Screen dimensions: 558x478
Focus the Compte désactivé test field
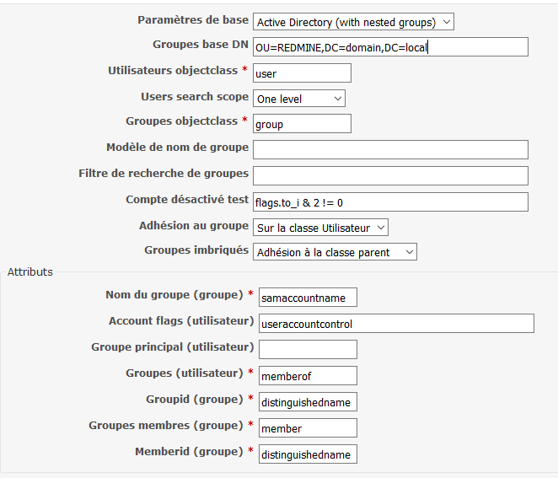pos(390,202)
